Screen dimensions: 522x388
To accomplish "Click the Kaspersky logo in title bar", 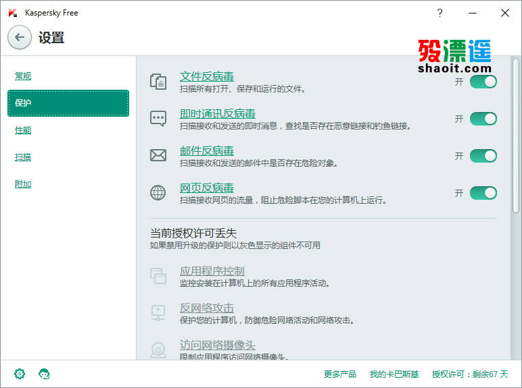I will point(13,13).
